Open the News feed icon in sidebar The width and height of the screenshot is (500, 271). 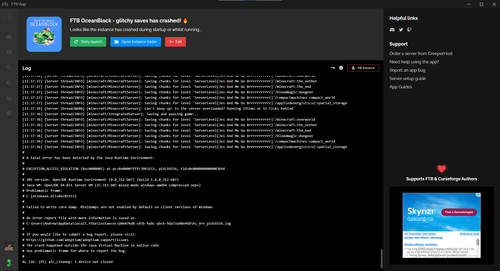point(9,98)
